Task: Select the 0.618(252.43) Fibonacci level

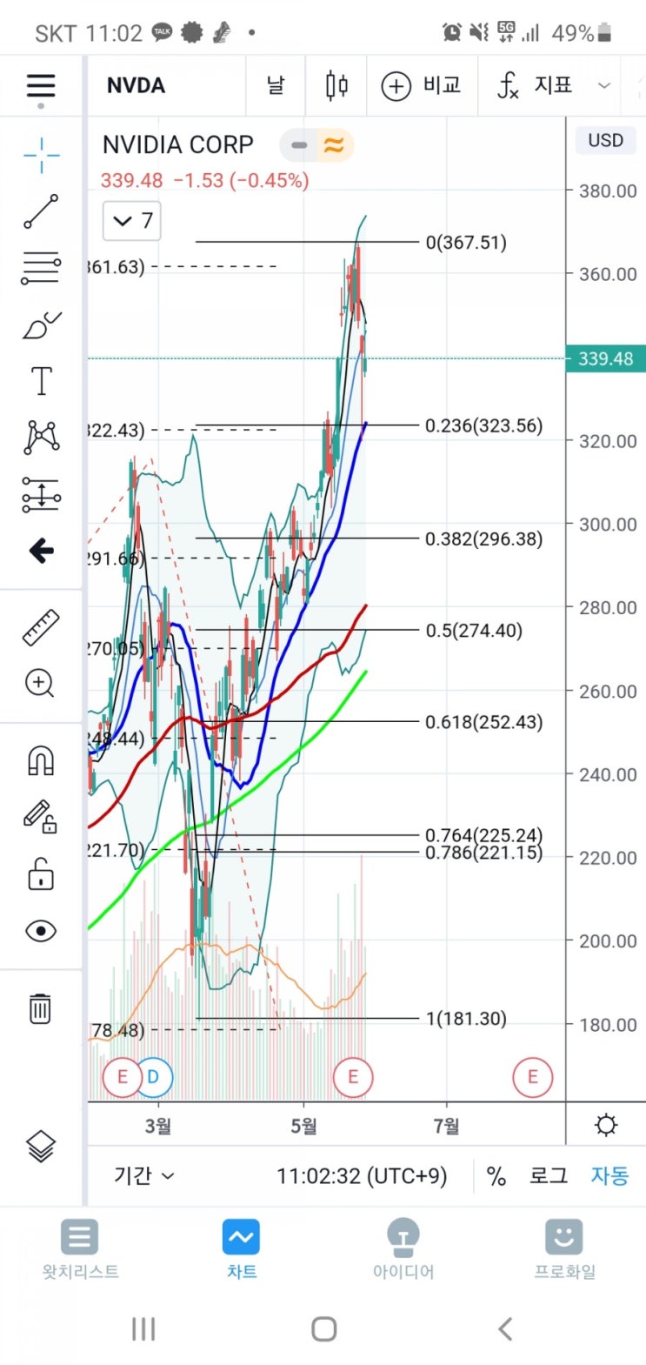Action: (x=483, y=721)
